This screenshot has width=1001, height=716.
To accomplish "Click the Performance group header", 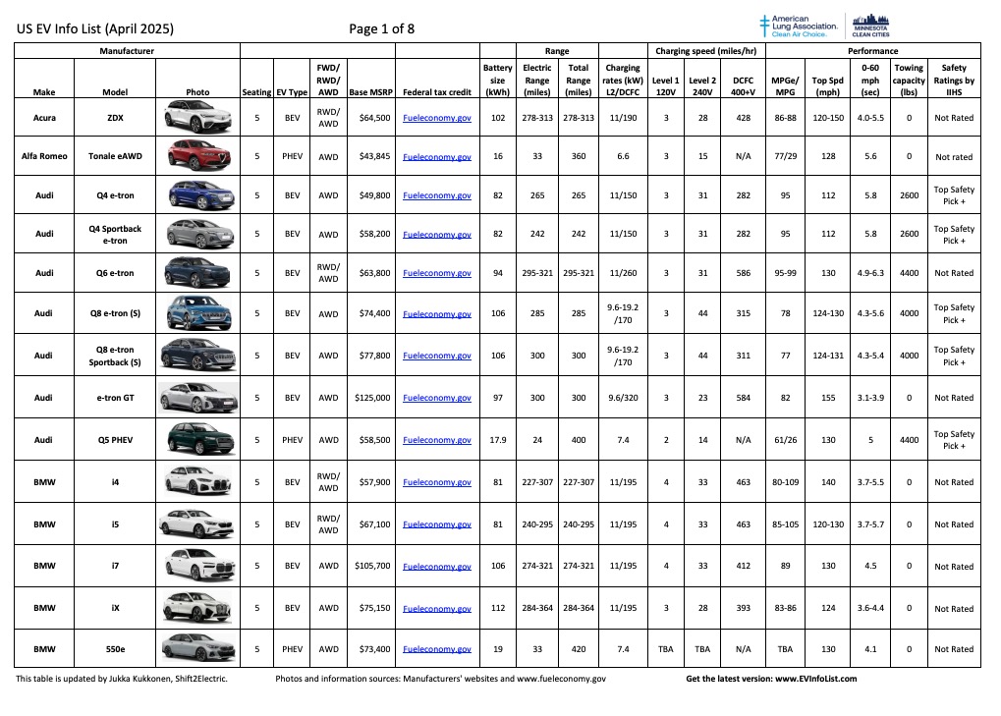I will click(x=872, y=51).
